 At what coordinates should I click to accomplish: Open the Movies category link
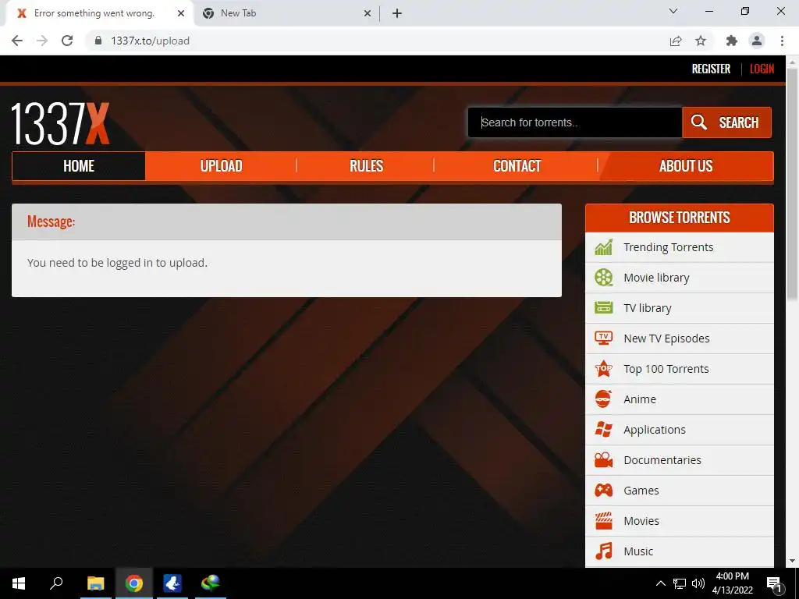641,520
